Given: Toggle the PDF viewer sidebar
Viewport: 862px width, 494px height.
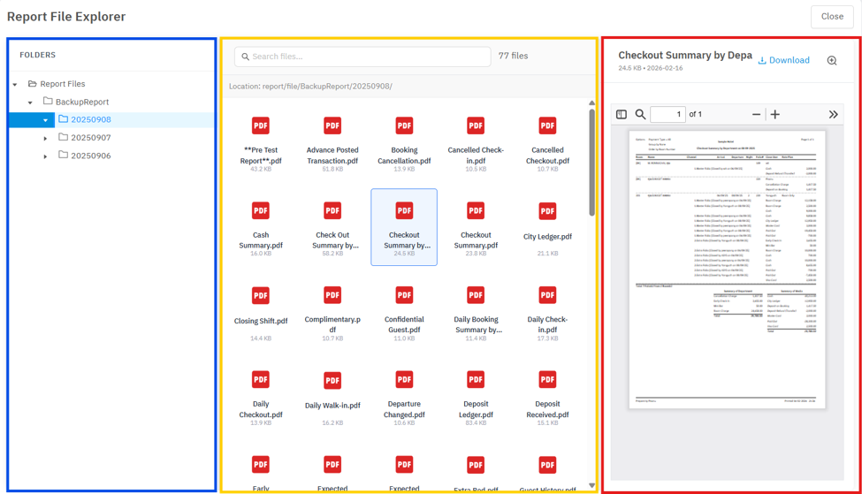Looking at the screenshot, I should tap(622, 114).
